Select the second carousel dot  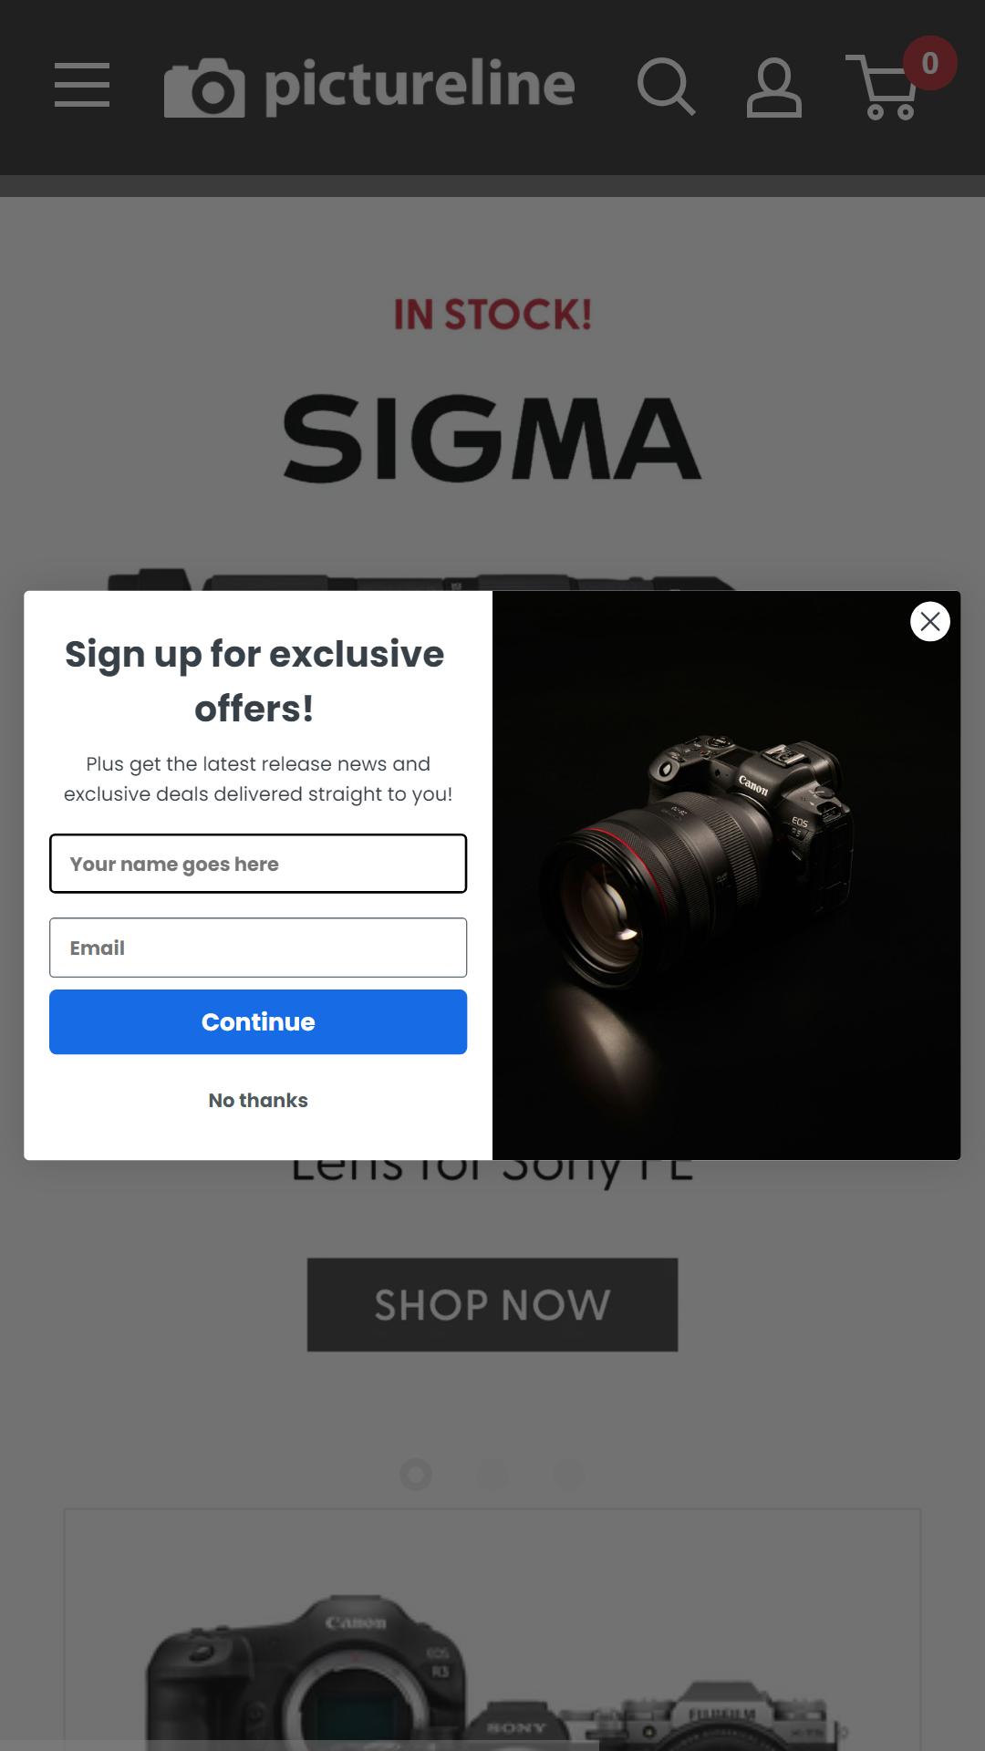click(x=493, y=1475)
